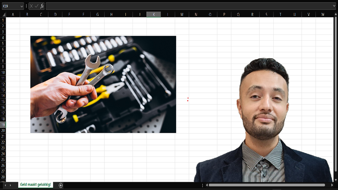This screenshot has width=338, height=190.
Task: Click the Select All corner triangle
Action: (3, 14)
